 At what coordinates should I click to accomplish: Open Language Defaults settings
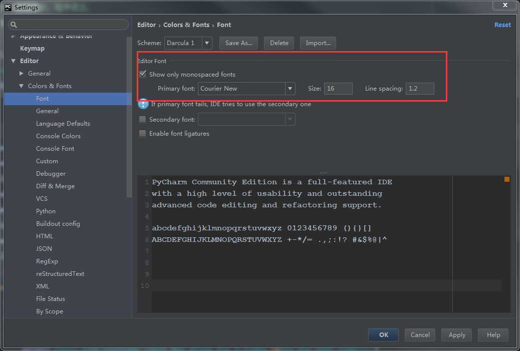(x=63, y=124)
